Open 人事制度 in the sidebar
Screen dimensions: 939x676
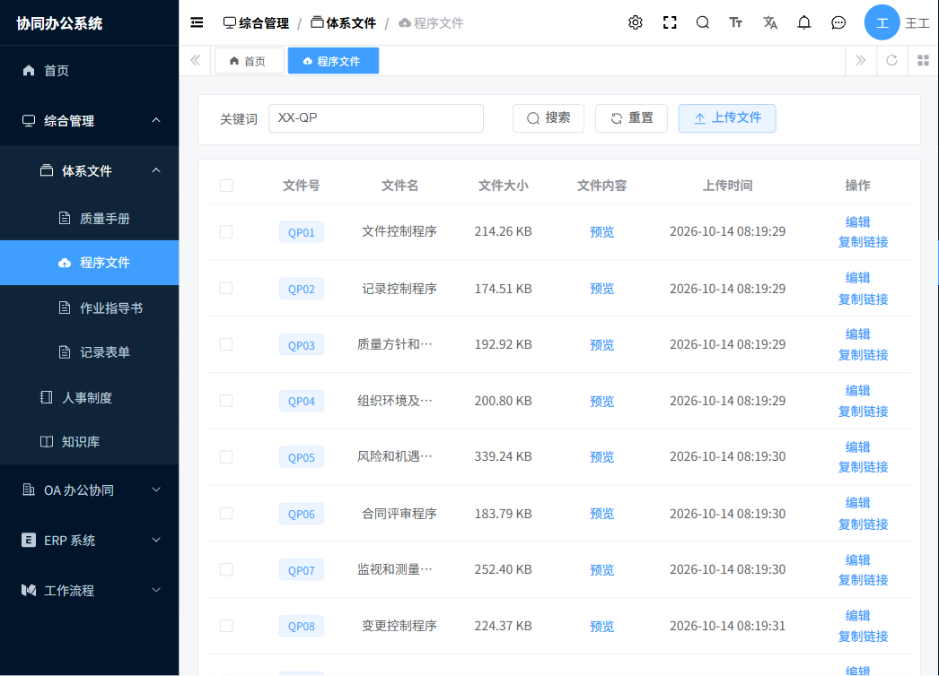pyautogui.click(x=89, y=397)
